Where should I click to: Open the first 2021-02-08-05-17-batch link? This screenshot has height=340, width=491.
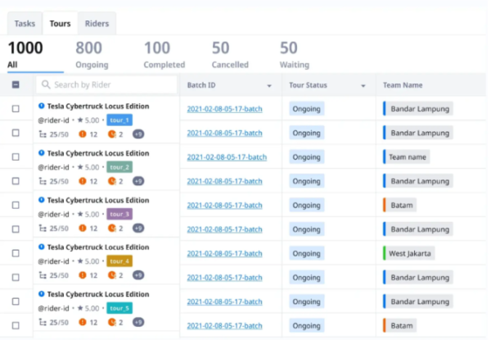(223, 109)
